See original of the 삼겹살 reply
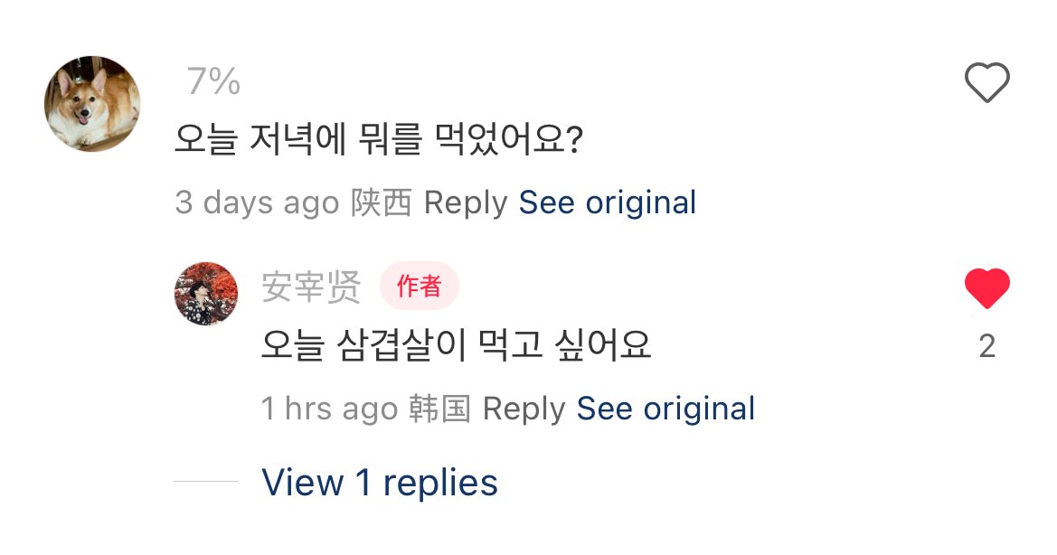This screenshot has width=1057, height=555. (x=665, y=409)
